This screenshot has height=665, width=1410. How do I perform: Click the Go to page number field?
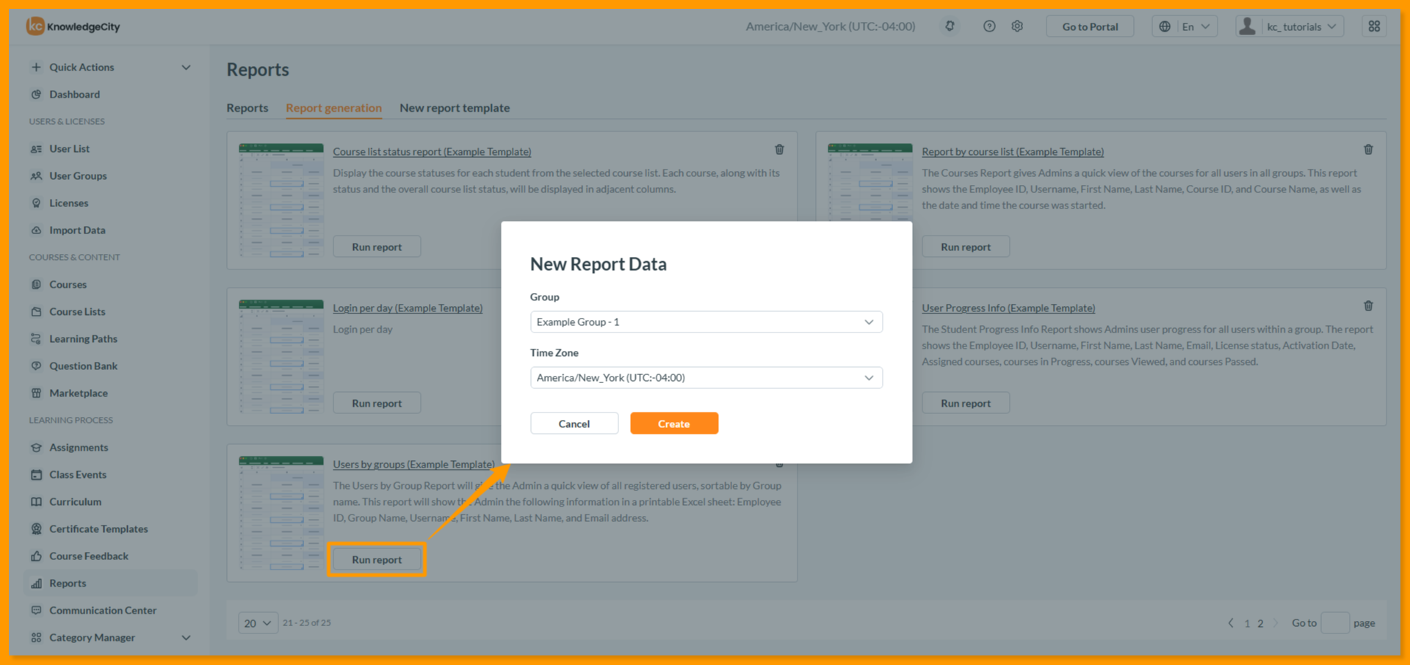(x=1335, y=623)
